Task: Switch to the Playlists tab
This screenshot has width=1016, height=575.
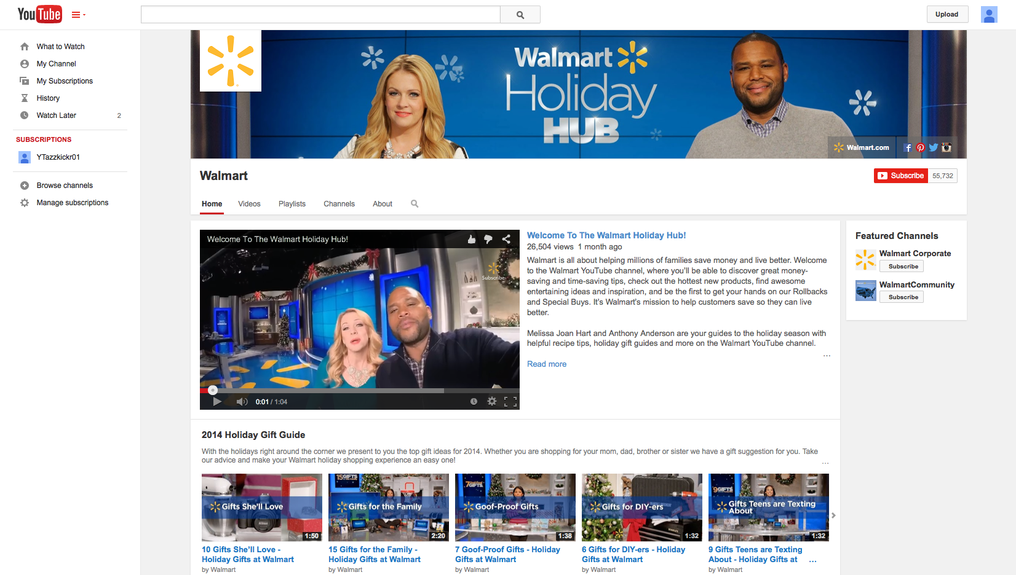Action: click(292, 204)
